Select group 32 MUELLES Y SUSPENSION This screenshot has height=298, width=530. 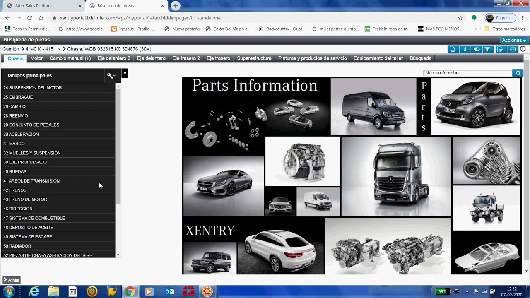point(58,153)
